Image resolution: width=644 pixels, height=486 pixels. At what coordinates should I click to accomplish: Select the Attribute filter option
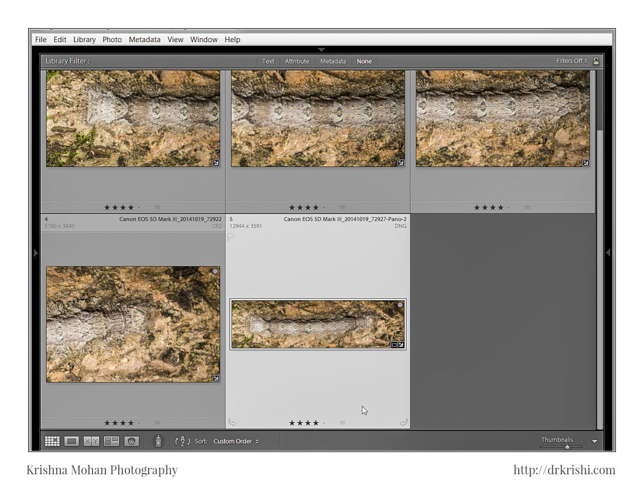297,61
